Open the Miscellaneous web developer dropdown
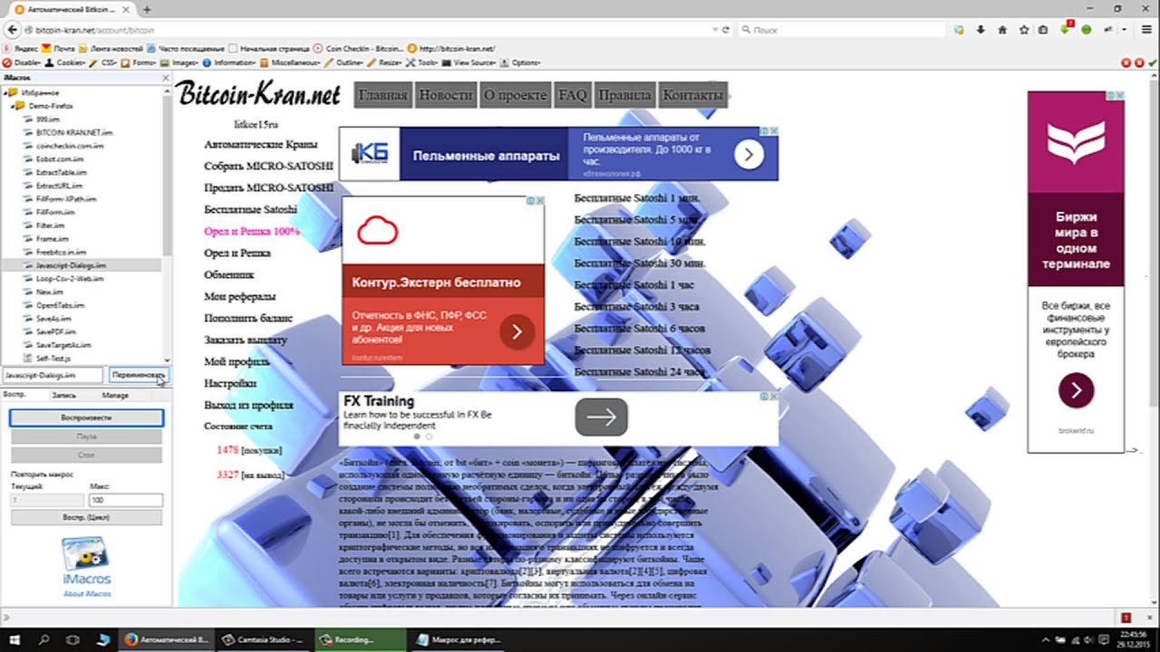 pos(292,62)
